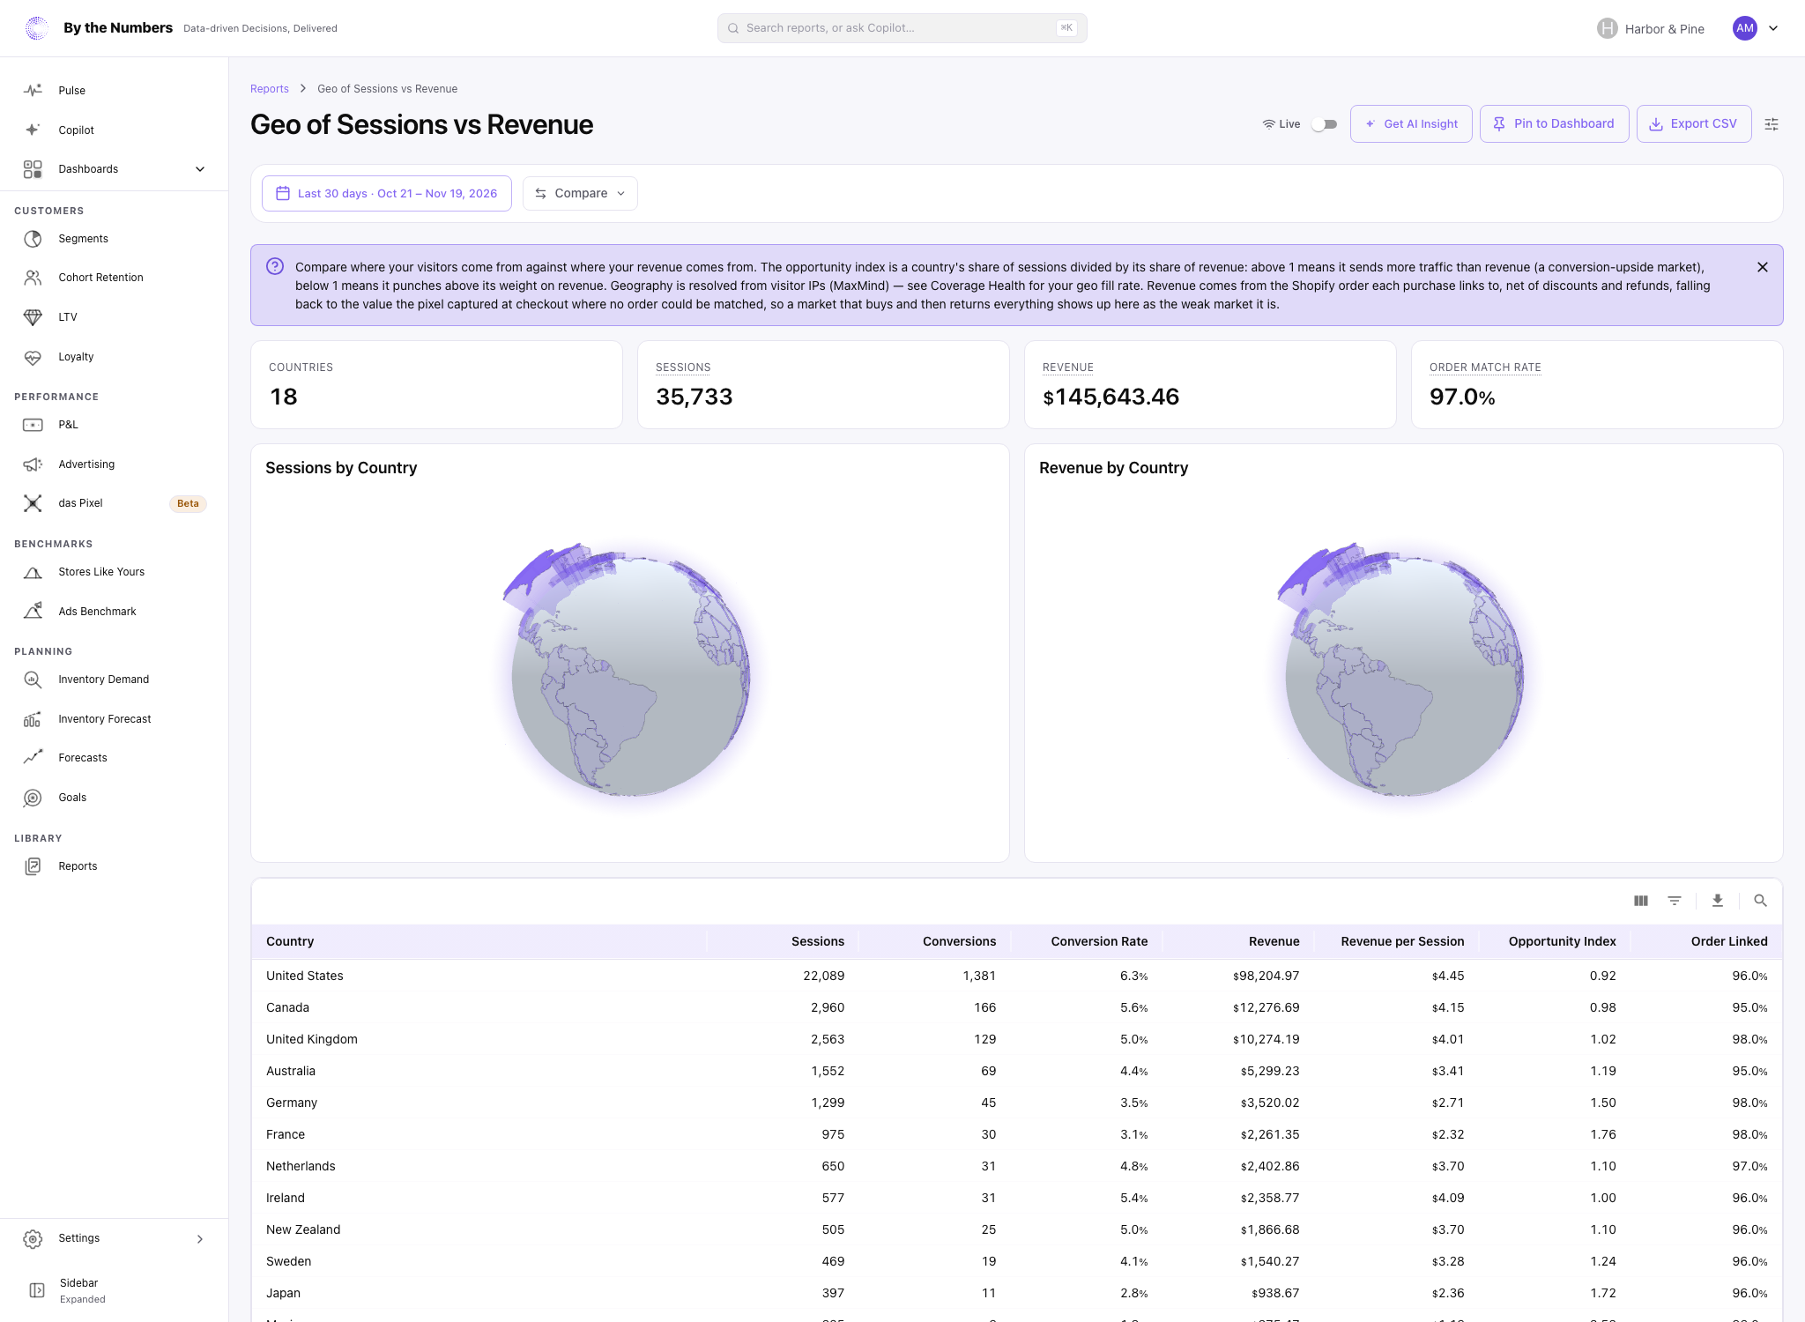Screen dimensions: 1805x1322
Task: Click Stores Like Yours benchmark icon
Action: tap(33, 572)
